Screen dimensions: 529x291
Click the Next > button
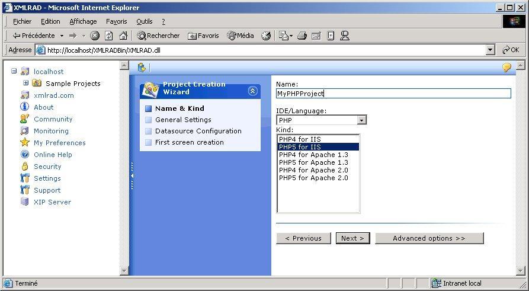353,238
